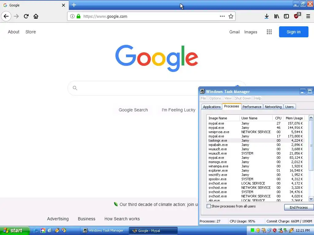Click the URL address bar field

pyautogui.click(x=151, y=17)
